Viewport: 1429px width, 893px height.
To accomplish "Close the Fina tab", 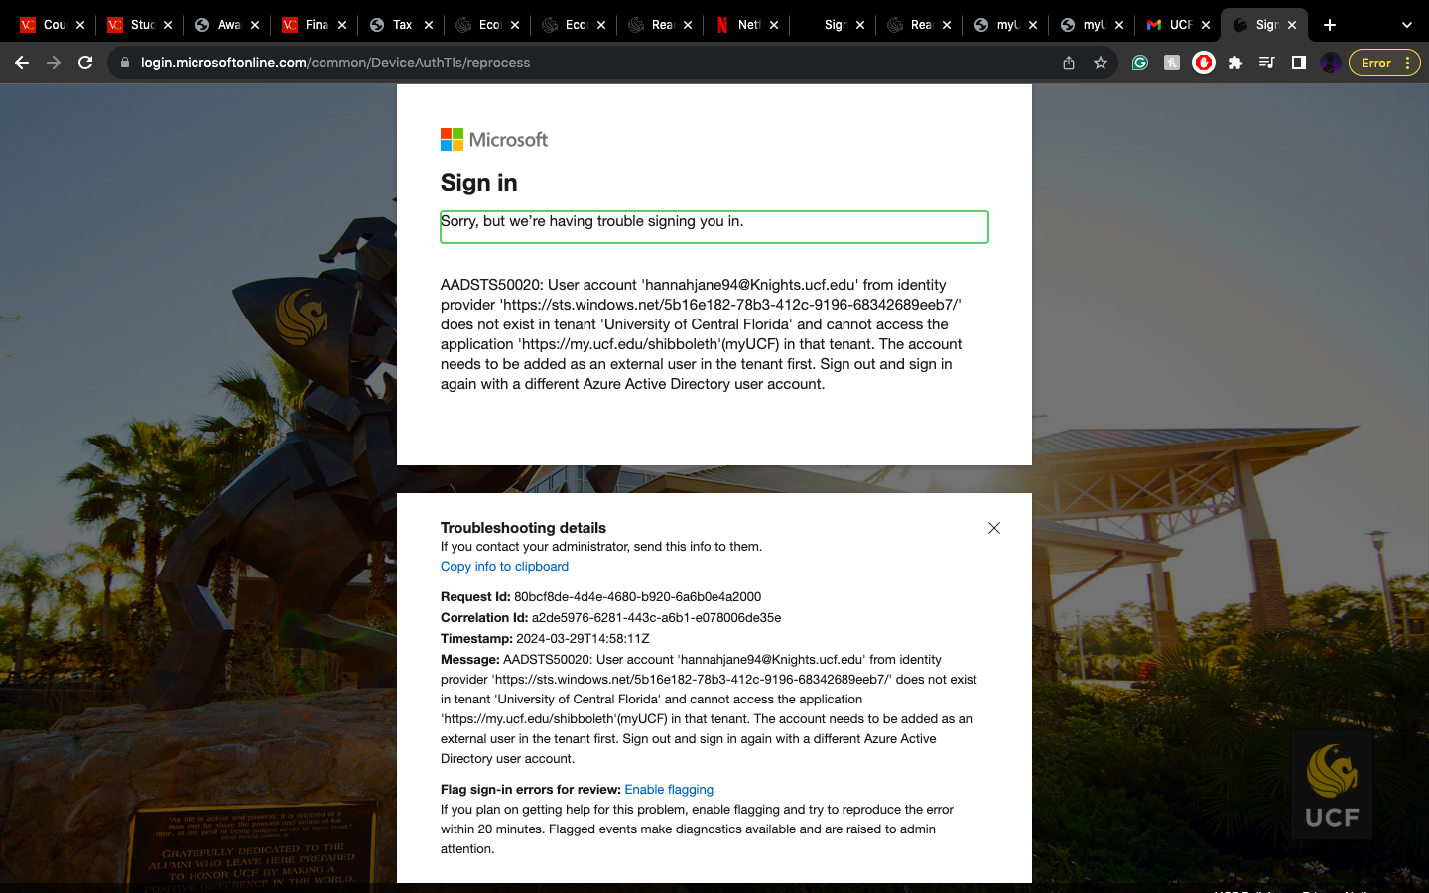I will (x=342, y=25).
